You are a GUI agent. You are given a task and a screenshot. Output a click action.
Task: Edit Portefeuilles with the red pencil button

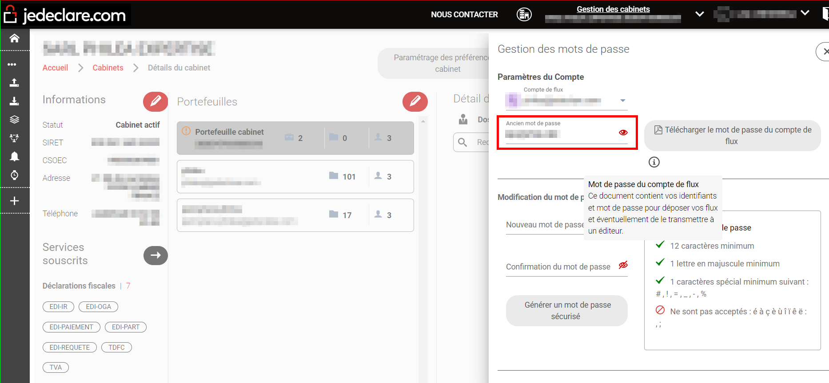pyautogui.click(x=415, y=102)
